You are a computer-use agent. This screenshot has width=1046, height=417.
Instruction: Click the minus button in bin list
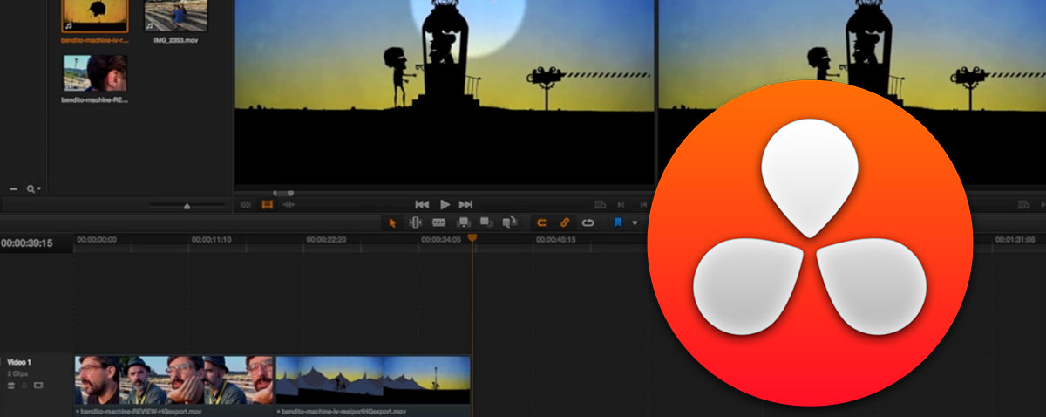[x=13, y=189]
